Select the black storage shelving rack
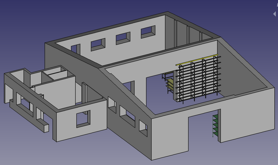The width and height of the screenshot is (278, 165). click(198, 80)
